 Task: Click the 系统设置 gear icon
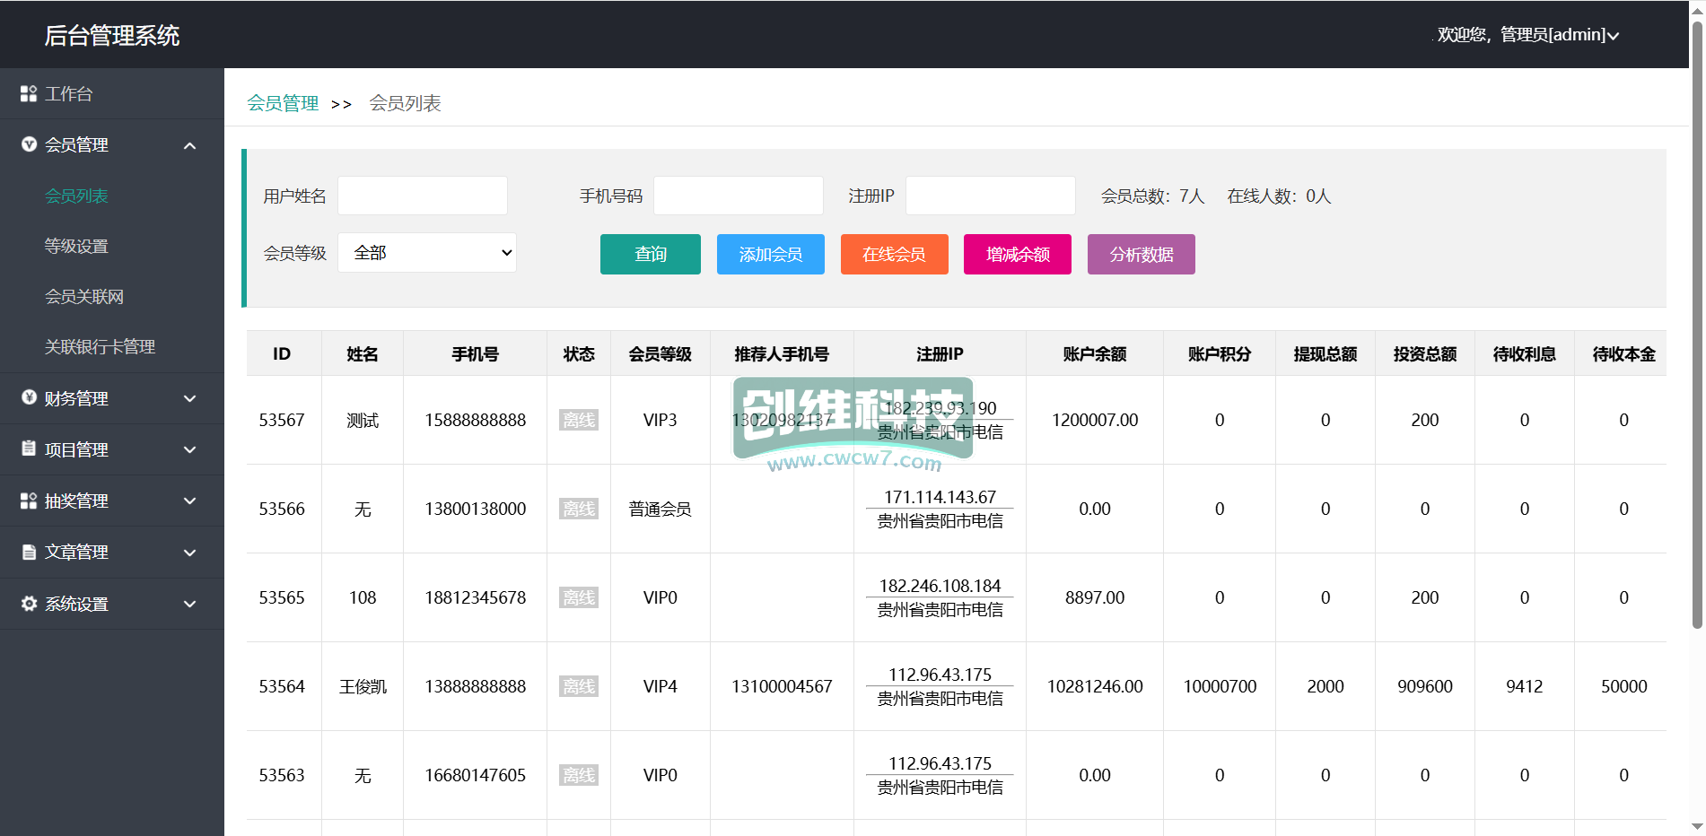point(29,604)
